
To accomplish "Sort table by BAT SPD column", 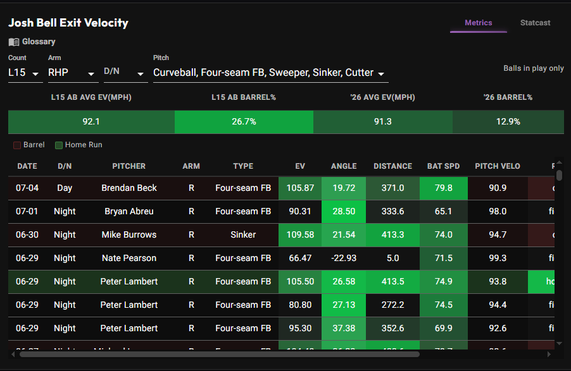I will [443, 166].
